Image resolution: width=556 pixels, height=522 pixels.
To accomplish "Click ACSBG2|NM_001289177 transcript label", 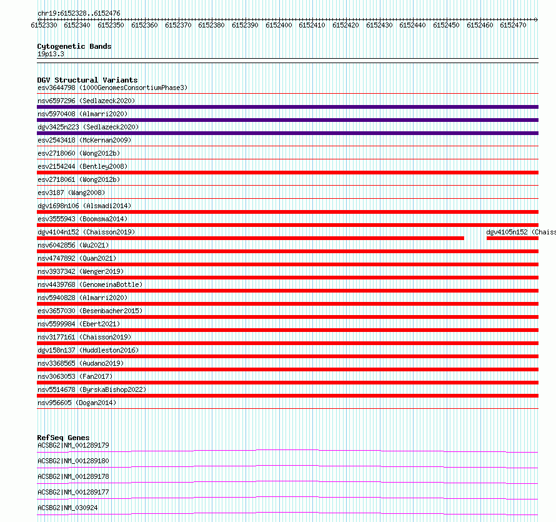I will tap(73, 492).
